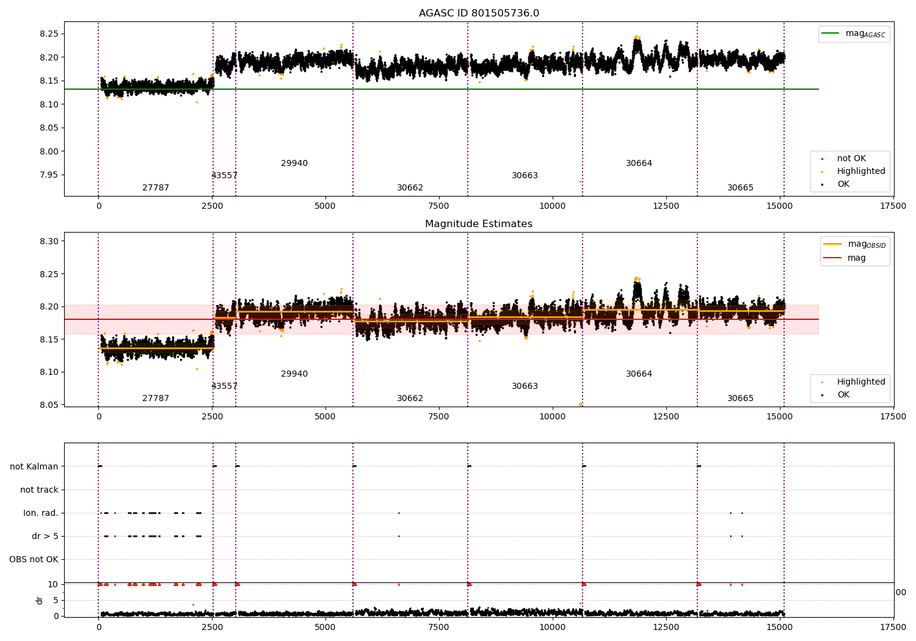916x641 pixels.
Task: Click label 30664 in Magnitude Estimates plot
Action: tap(639, 374)
